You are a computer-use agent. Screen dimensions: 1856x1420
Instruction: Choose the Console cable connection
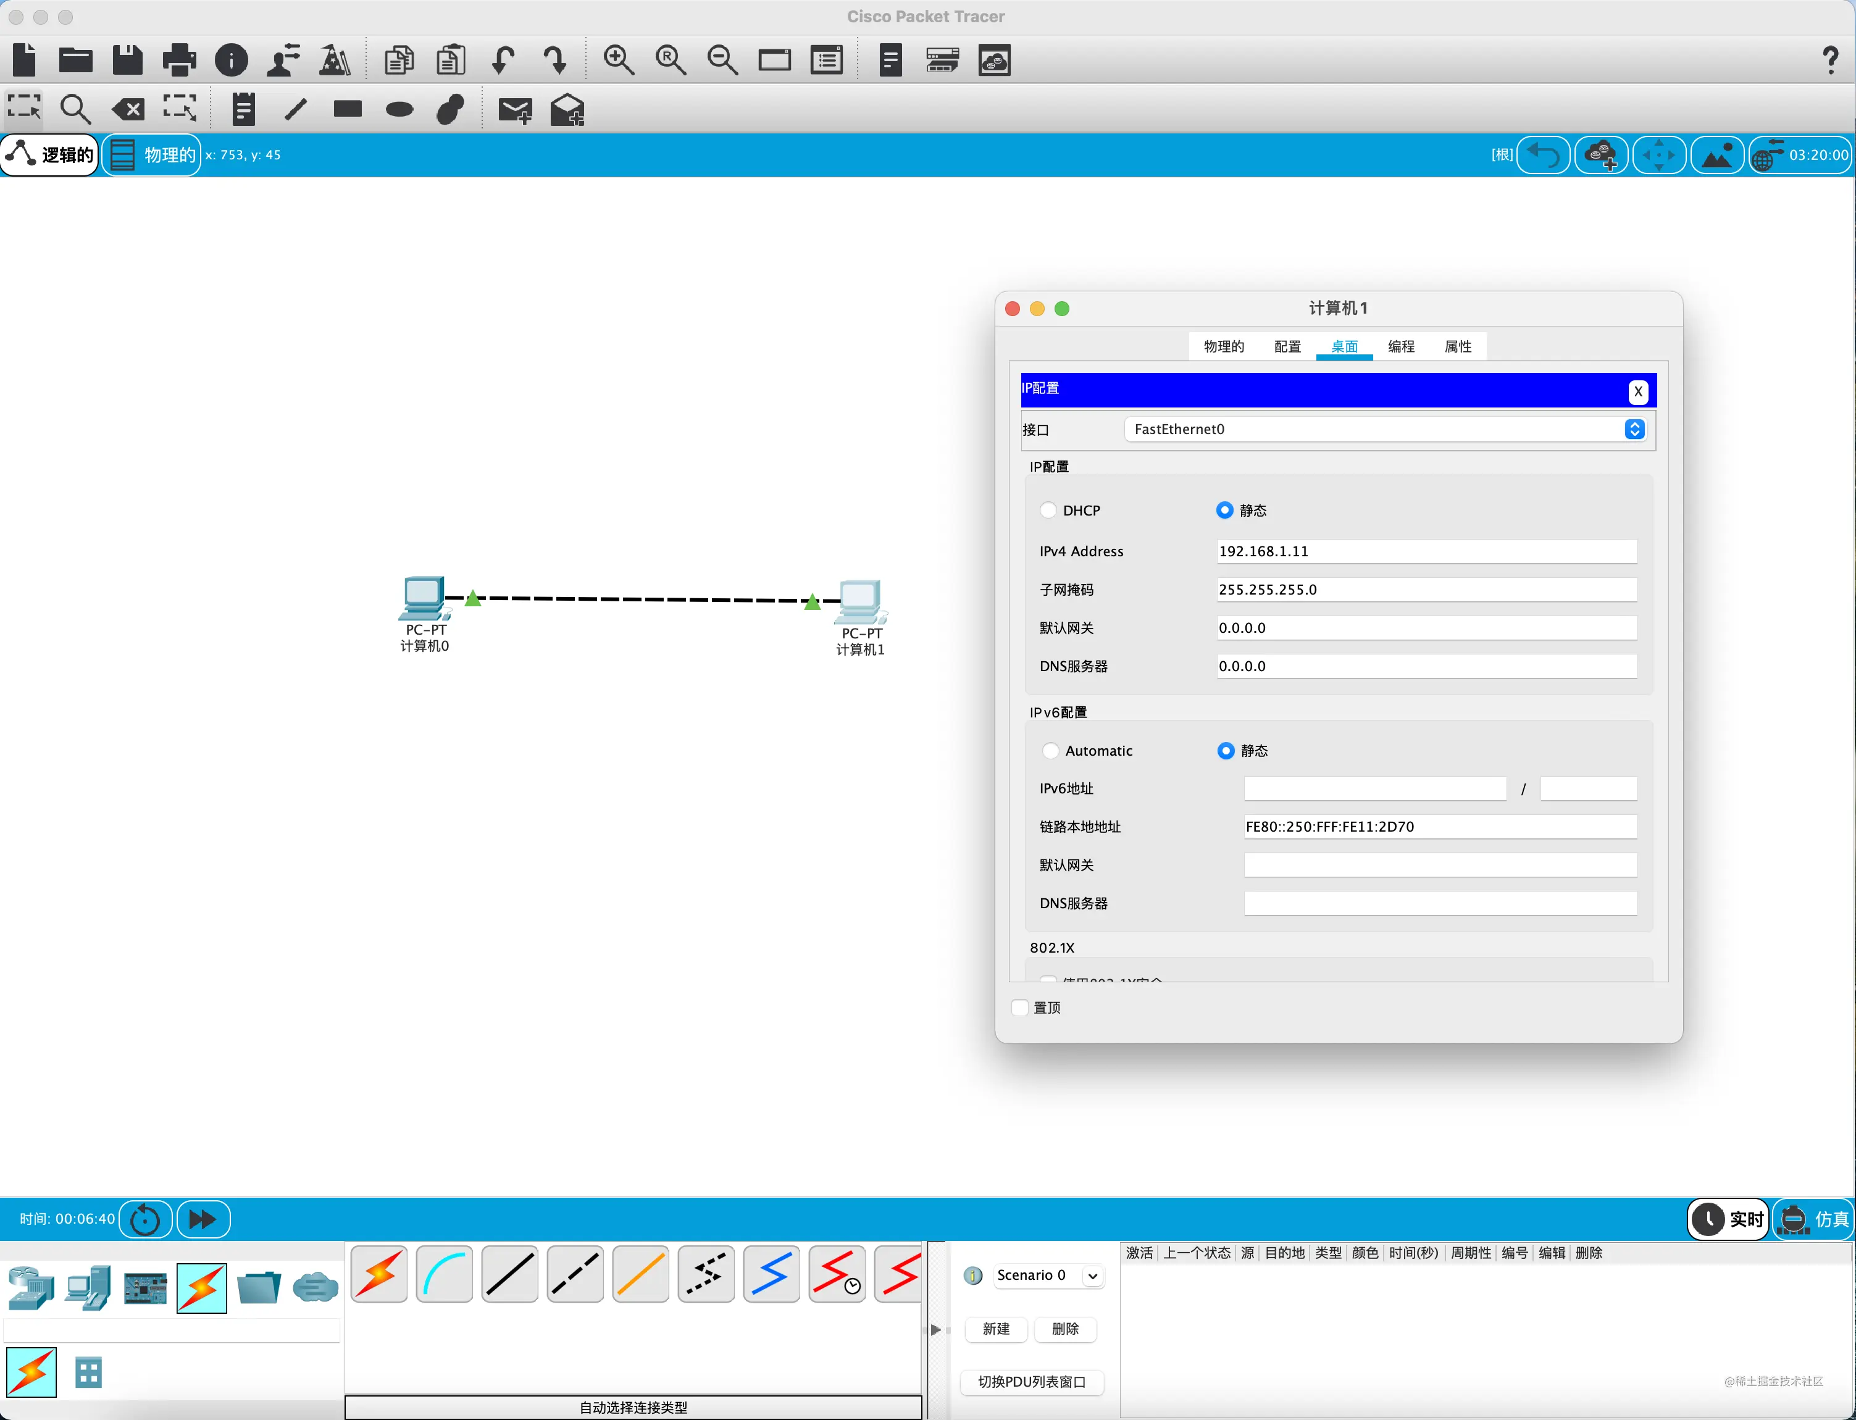click(x=445, y=1274)
